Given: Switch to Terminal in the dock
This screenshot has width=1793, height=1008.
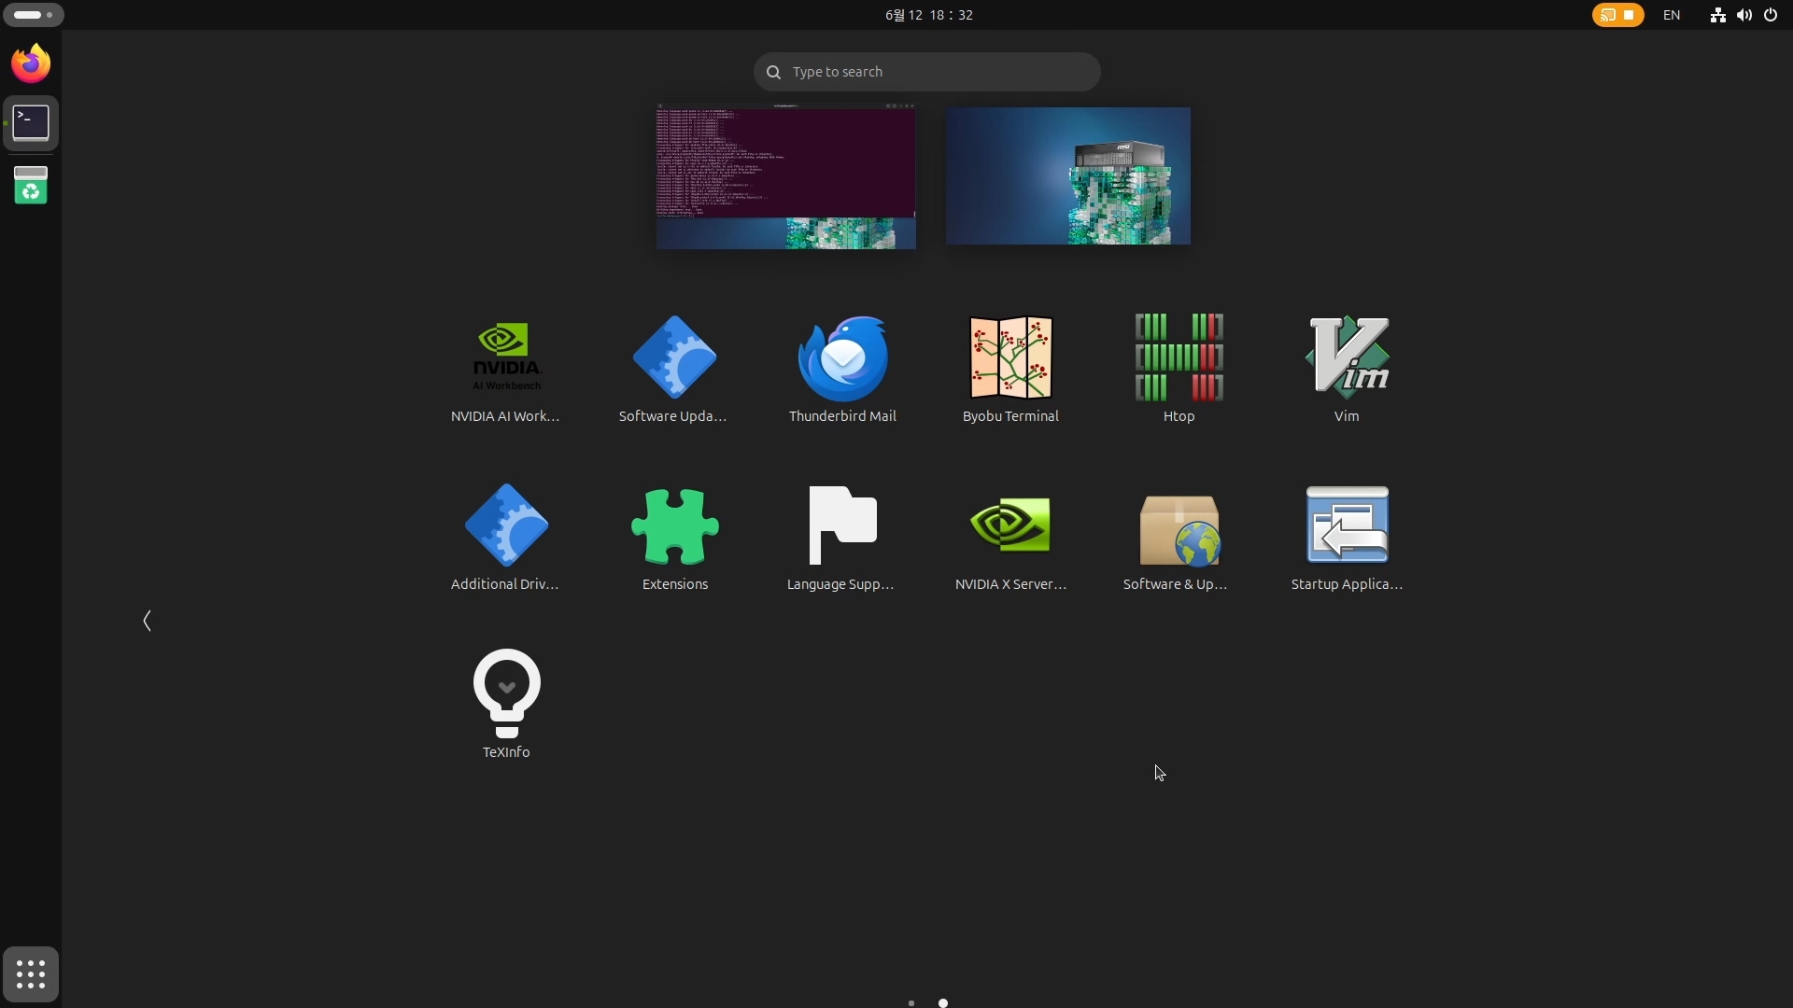Looking at the screenshot, I should tap(31, 123).
